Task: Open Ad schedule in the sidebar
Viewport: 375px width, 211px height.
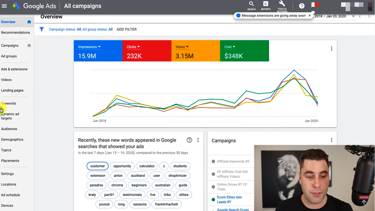Action: coord(10,195)
